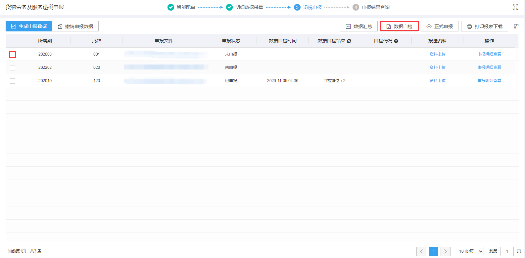Open 申报明细查看 for period 202008
Image resolution: width=525 pixels, height=258 pixels.
point(489,54)
